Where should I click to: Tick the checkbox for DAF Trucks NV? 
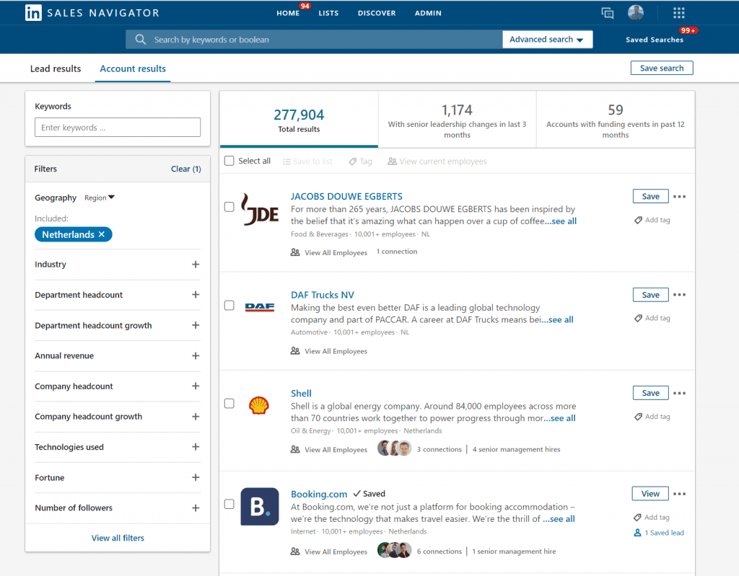tap(229, 306)
